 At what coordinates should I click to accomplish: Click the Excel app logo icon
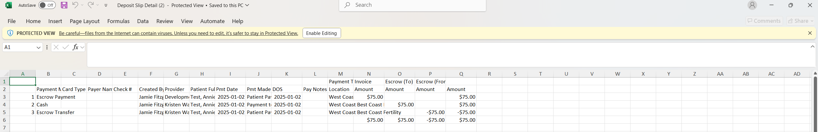click(x=9, y=5)
